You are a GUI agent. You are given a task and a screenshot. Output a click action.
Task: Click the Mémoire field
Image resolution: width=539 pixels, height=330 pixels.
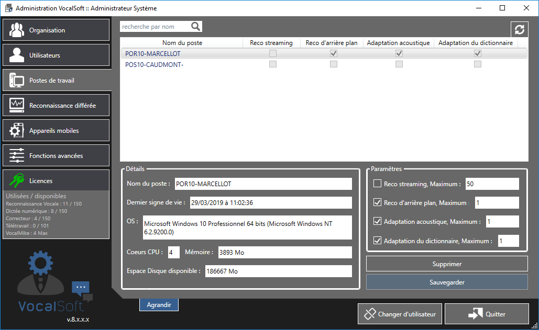285,252
